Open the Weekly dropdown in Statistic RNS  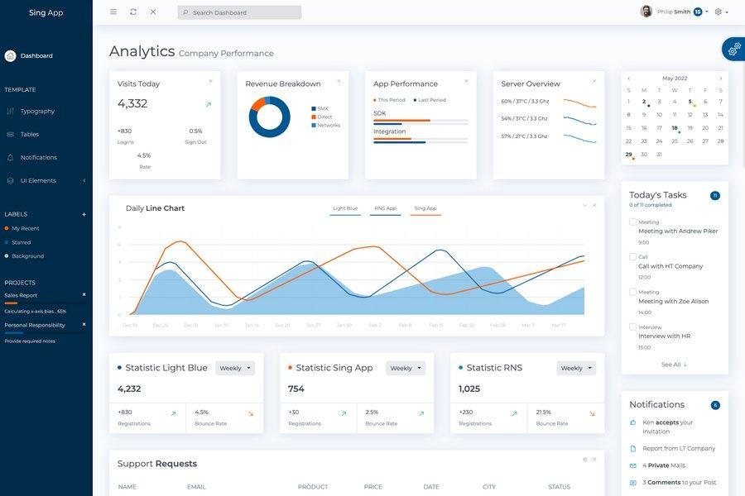coord(574,366)
